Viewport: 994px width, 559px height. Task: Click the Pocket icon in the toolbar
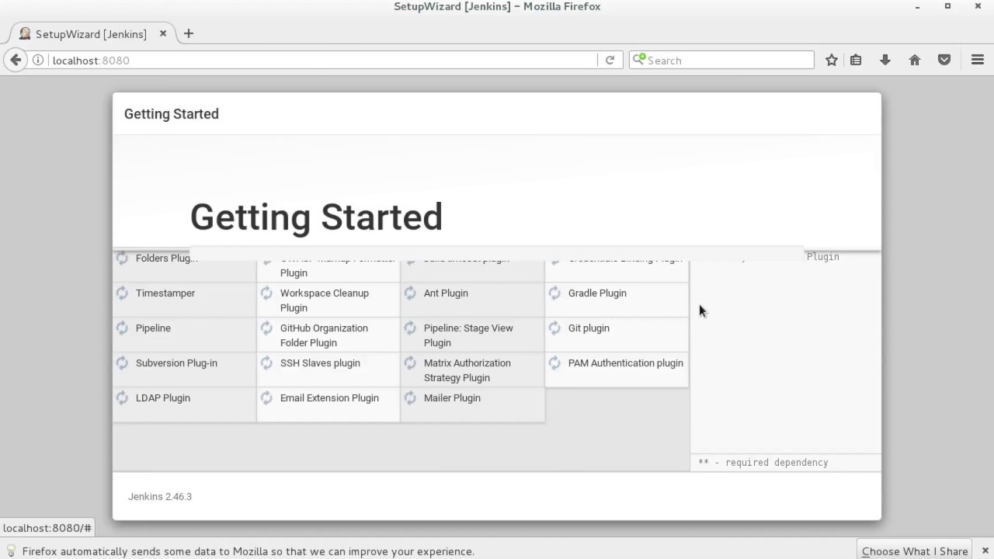(944, 60)
